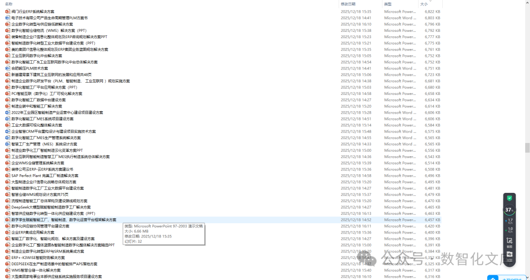
Task: Click the Word icon for 数字化智能工厂MES系统项目建设方案
Action: (x=8, y=119)
